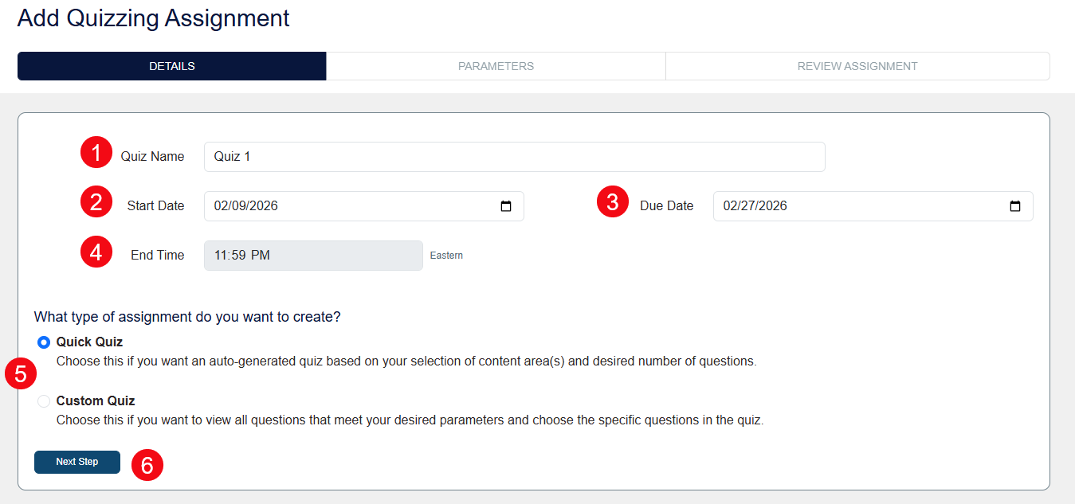
Task: Click the red numbered badge 2 beside Start Date
Action: 96,201
